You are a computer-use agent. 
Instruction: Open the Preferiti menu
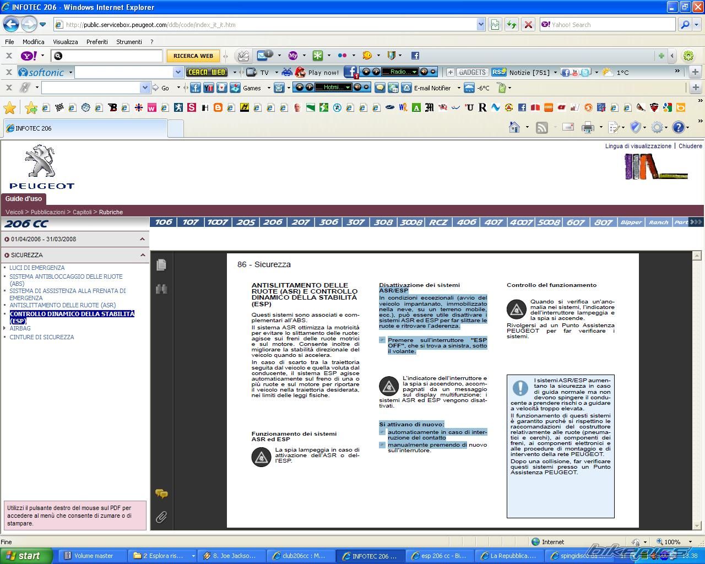(x=97, y=42)
